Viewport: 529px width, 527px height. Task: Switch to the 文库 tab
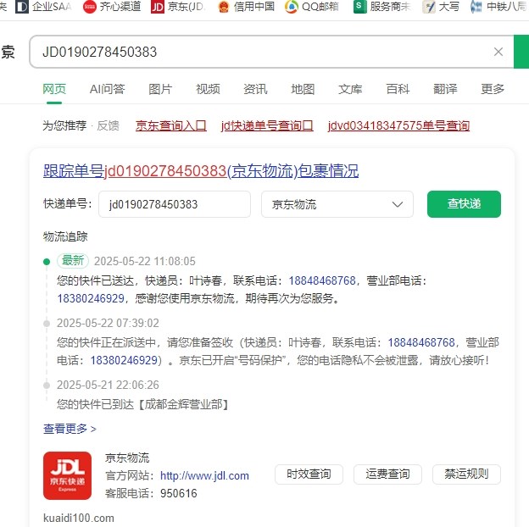(350, 89)
